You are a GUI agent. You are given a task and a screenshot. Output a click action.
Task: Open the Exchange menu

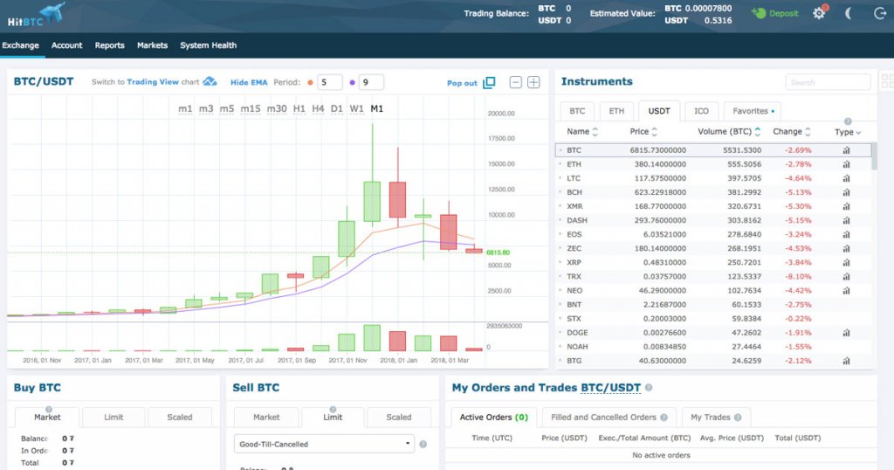coord(21,45)
